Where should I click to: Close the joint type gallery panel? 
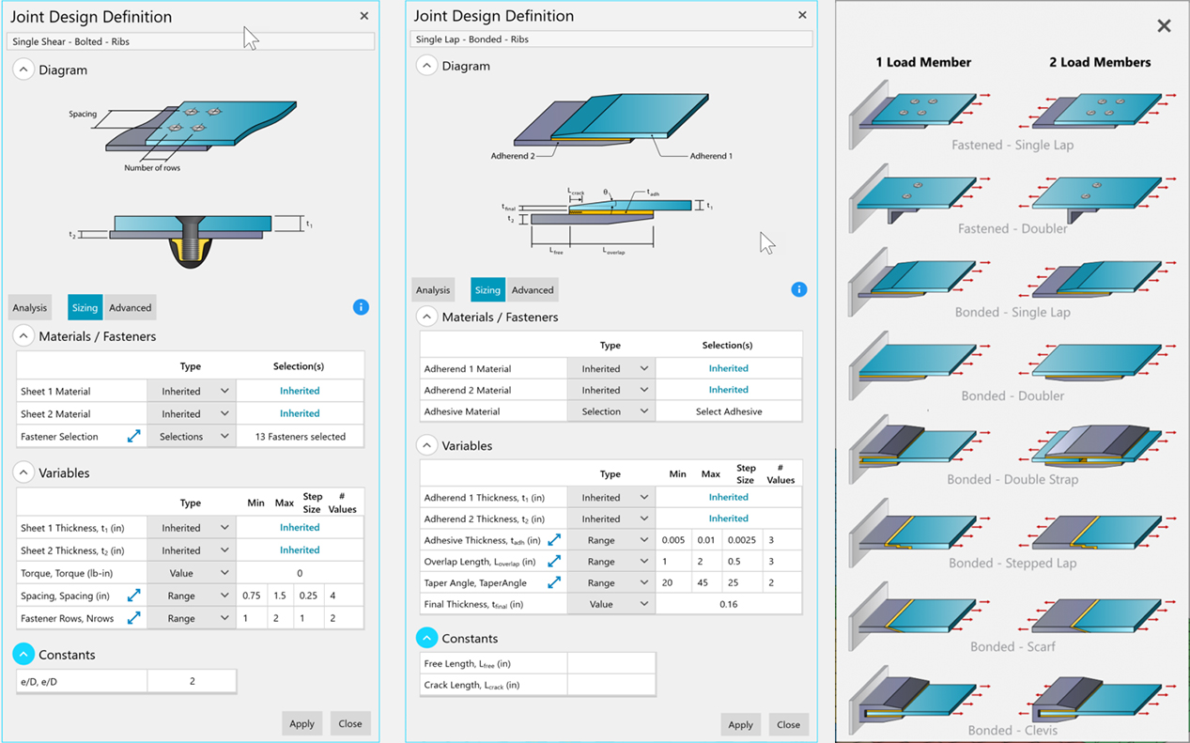point(1164,26)
